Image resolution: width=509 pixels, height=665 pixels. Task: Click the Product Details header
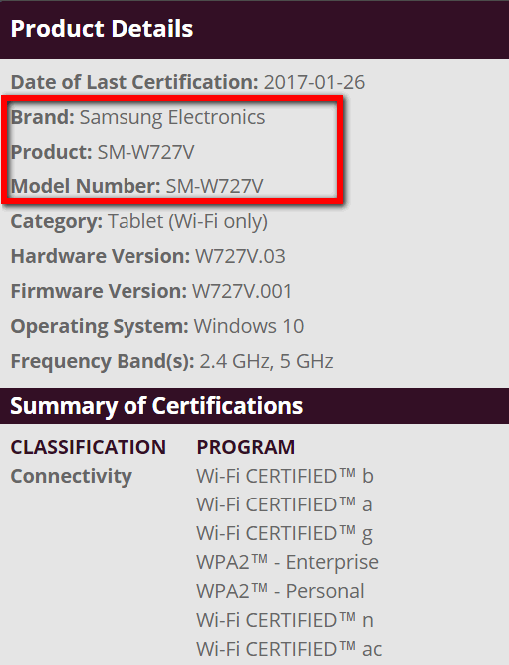click(102, 29)
